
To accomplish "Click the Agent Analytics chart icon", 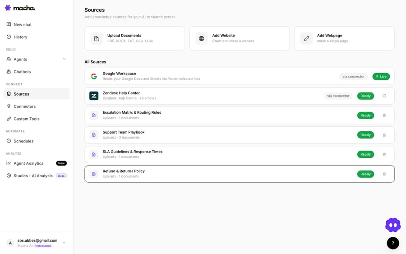I will 9,163.
